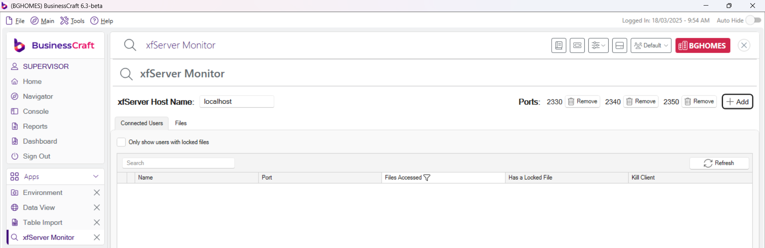Click the xfServer Host Name field
This screenshot has height=248, width=765.
point(237,102)
